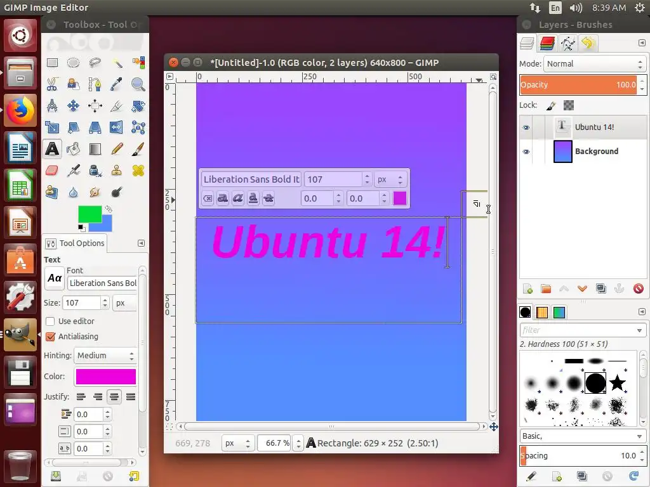The width and height of the screenshot is (650, 487).
Task: Toggle lock pixels brush icon
Action: pyautogui.click(x=550, y=106)
